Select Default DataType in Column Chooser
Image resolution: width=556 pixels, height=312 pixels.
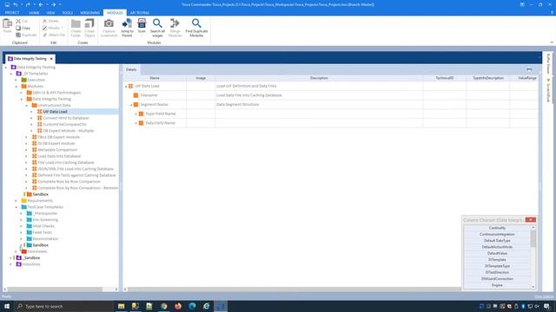(x=497, y=241)
